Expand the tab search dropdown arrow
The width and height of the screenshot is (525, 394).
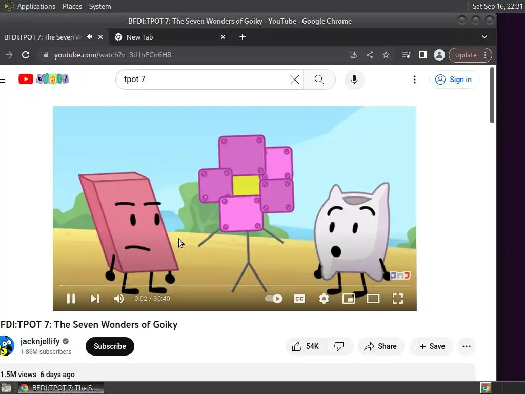[484, 37]
